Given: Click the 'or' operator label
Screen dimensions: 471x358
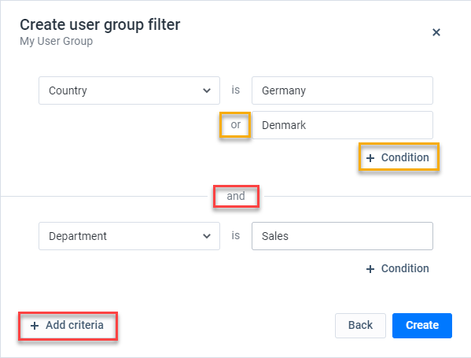Looking at the screenshot, I should point(236,124).
